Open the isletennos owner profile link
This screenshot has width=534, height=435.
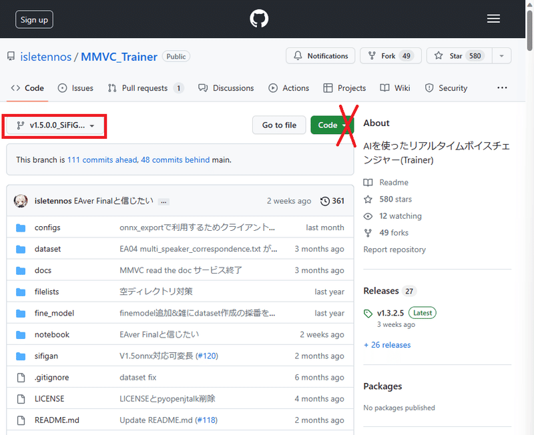[x=45, y=57]
